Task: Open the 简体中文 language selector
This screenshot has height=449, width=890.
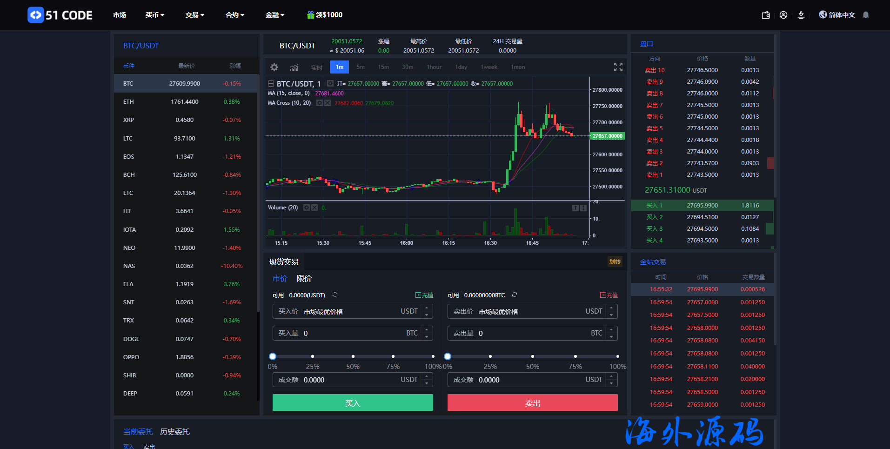Action: point(837,15)
